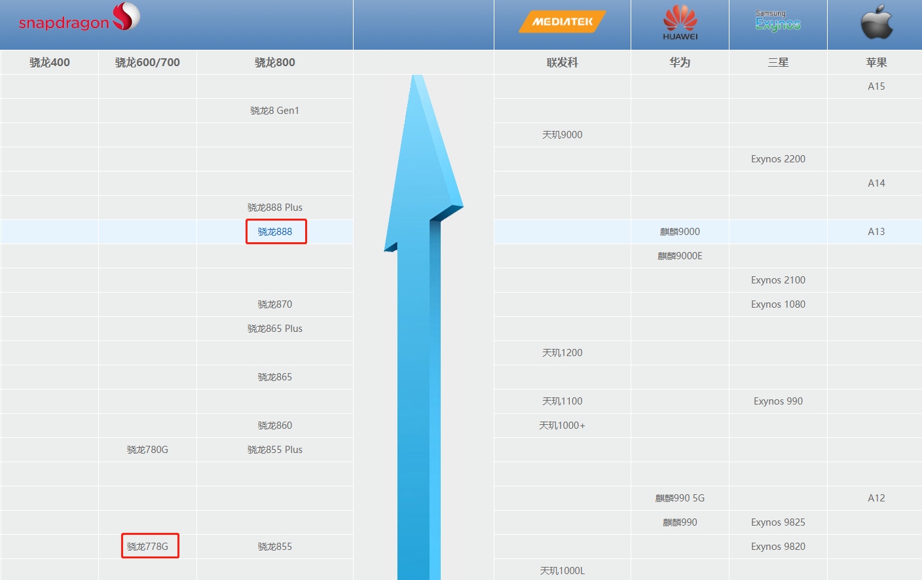Click the plain 骁龙855 cell
922x580 pixels.
(x=275, y=547)
